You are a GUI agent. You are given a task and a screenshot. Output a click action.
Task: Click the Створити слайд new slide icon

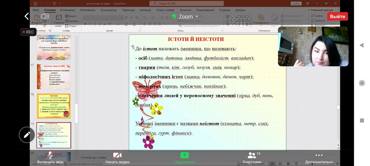pos(59,17)
